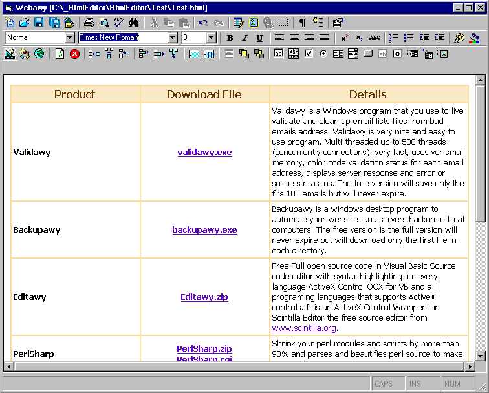Open the Normal paragraph style dropdown
The width and height of the screenshot is (489, 393).
coord(70,38)
